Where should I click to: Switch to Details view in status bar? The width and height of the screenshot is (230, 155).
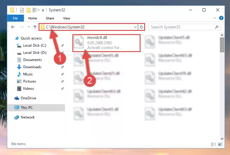(214, 145)
